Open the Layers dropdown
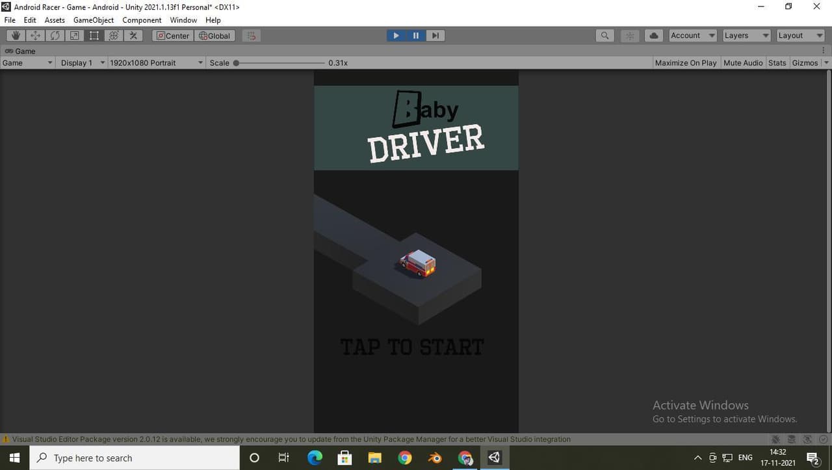832x470 pixels. click(x=746, y=36)
